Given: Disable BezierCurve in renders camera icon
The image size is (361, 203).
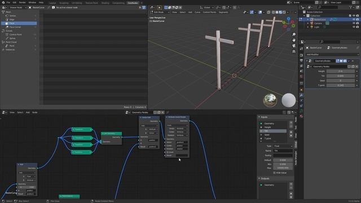Looking at the screenshot, I should pyautogui.click(x=358, y=20).
